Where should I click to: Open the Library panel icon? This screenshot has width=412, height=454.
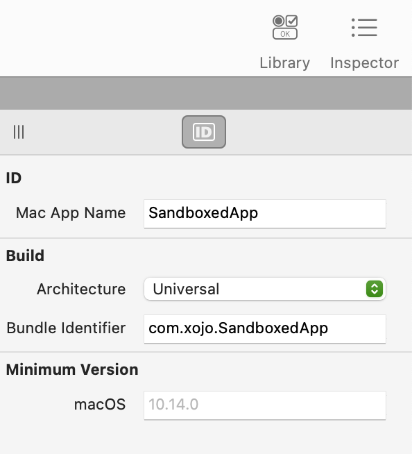(x=285, y=27)
